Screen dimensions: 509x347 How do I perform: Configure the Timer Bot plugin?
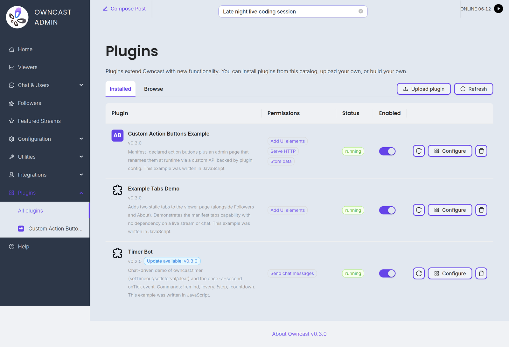point(450,273)
